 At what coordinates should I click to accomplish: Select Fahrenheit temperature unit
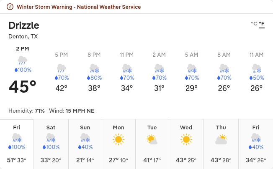click(262, 24)
